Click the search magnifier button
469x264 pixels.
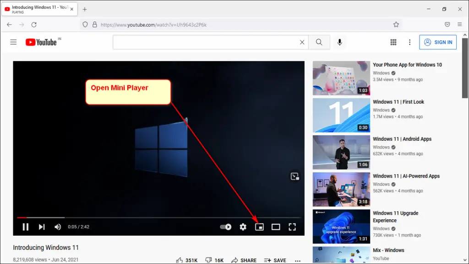pos(319,42)
